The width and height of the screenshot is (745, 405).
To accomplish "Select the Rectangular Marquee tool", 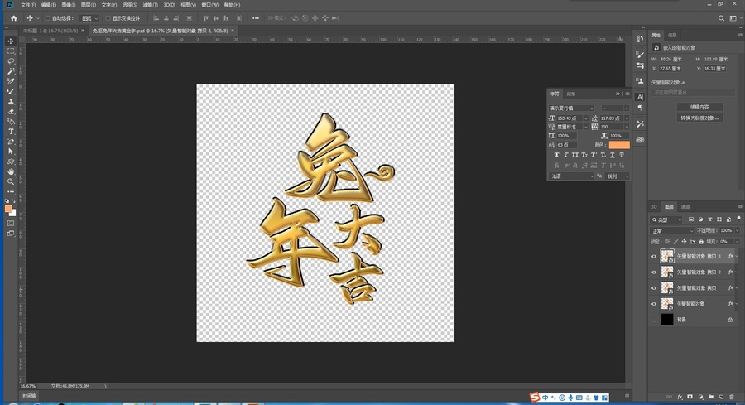I will tap(11, 51).
